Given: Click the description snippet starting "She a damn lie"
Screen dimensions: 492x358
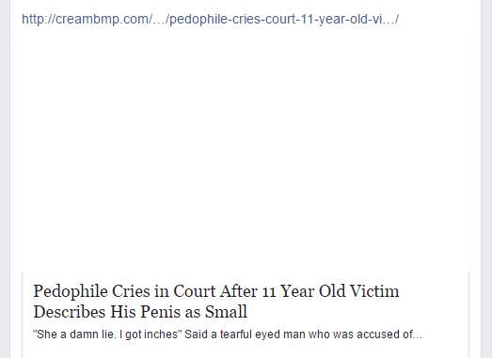Looking at the screenshot, I should click(228, 335).
